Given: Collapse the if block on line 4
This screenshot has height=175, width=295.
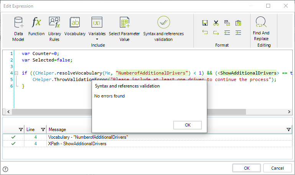Looking at the screenshot, I should (x=16, y=73).
